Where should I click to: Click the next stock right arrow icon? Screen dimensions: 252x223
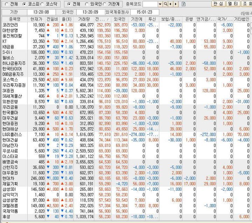click(176, 4)
